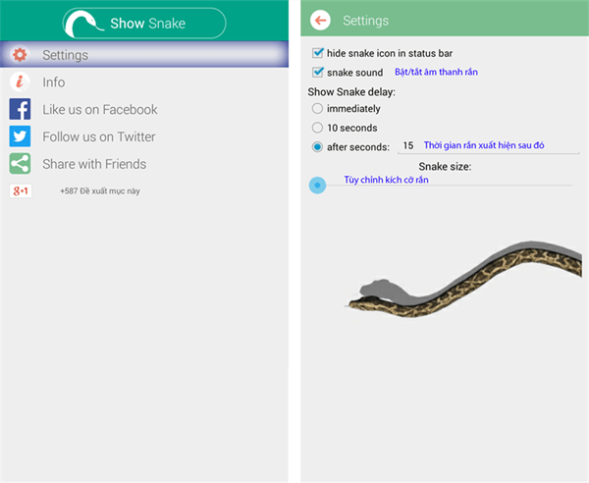The image size is (589, 483).
Task: Select the immediately delay option
Action: coord(317,109)
